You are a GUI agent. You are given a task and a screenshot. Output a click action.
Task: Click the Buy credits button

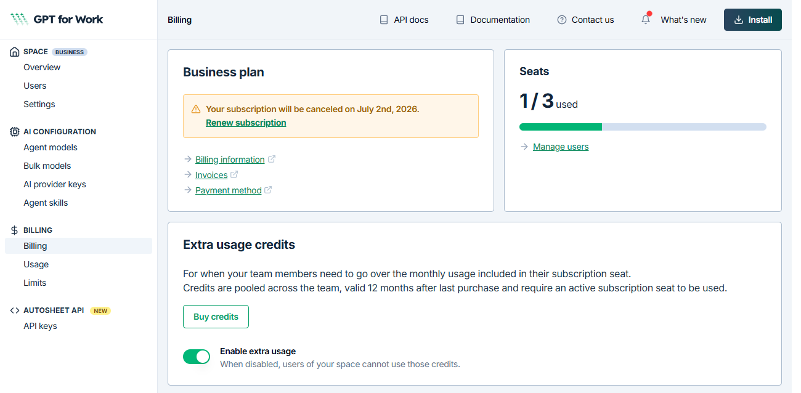click(x=216, y=317)
